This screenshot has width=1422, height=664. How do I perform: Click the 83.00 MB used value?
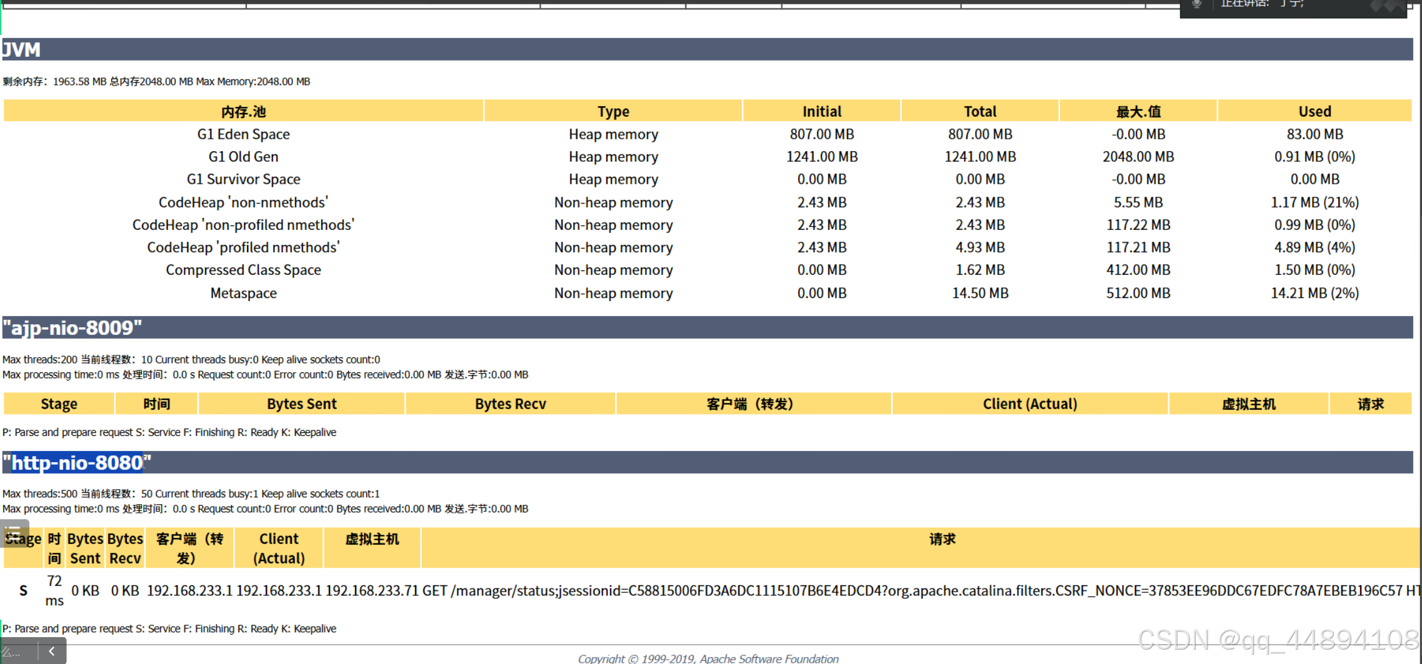pyautogui.click(x=1315, y=134)
